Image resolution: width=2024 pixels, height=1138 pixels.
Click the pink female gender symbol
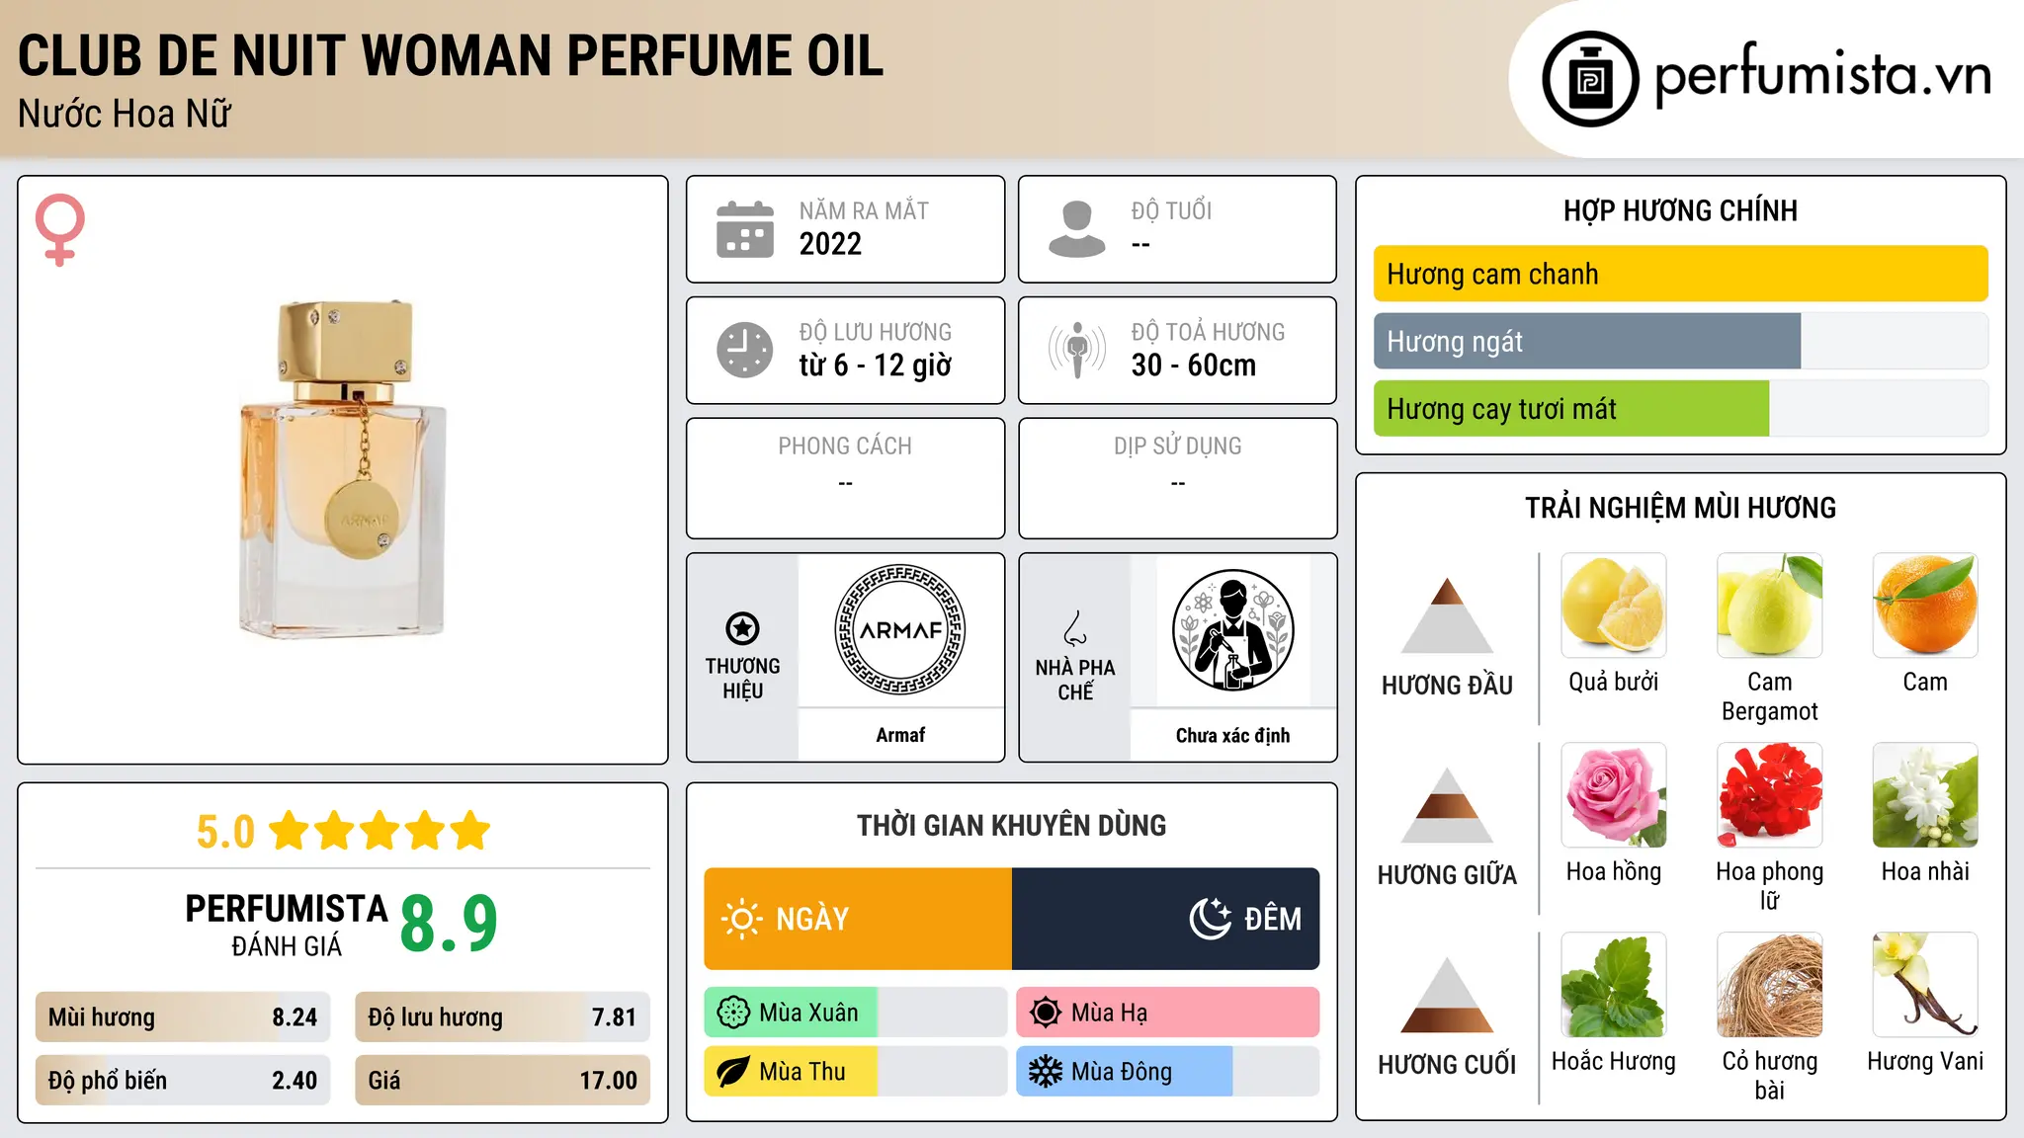(x=60, y=230)
